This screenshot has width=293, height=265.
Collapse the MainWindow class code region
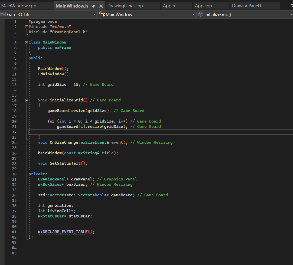tap(26, 42)
